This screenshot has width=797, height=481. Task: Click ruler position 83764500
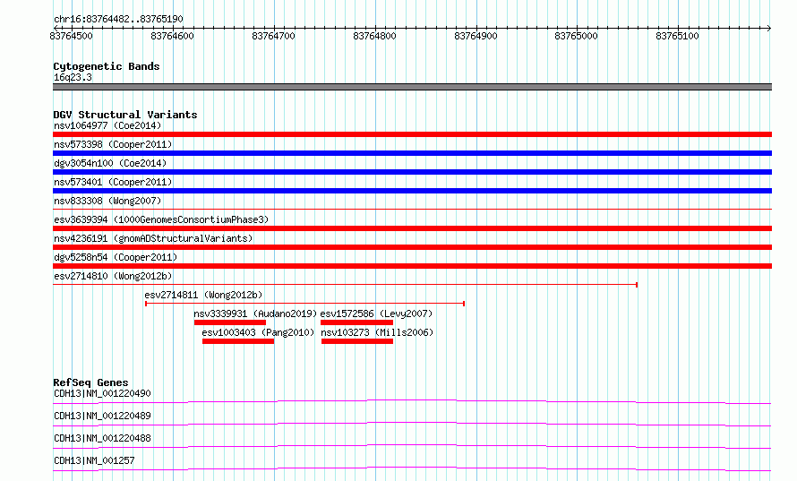pyautogui.click(x=71, y=36)
